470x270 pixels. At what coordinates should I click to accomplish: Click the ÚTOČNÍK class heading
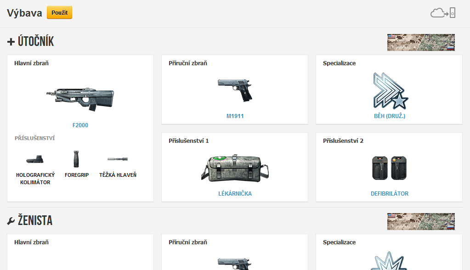(x=36, y=41)
